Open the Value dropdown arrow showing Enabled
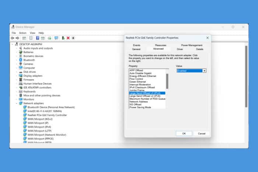The height and width of the screenshot is (172, 258). 204,71
